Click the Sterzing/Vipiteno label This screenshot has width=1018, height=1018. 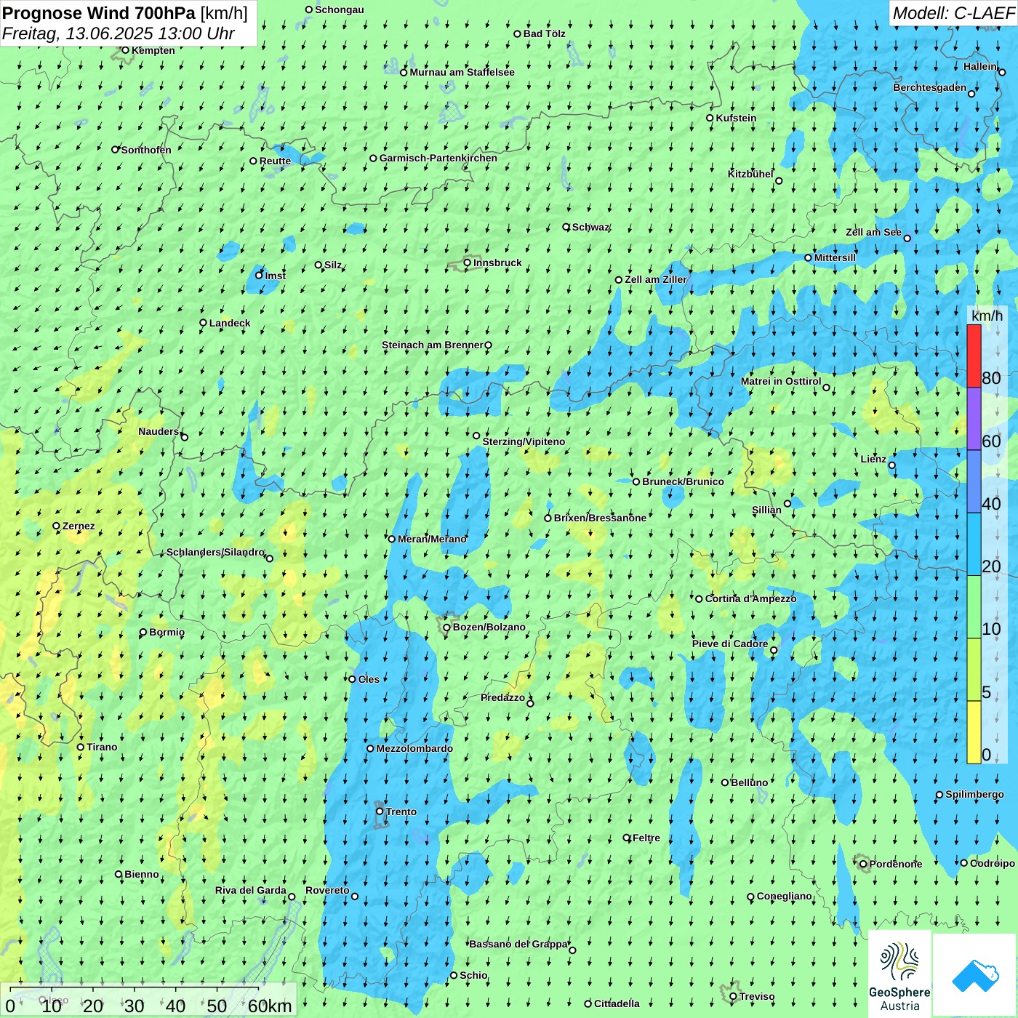[x=524, y=441]
